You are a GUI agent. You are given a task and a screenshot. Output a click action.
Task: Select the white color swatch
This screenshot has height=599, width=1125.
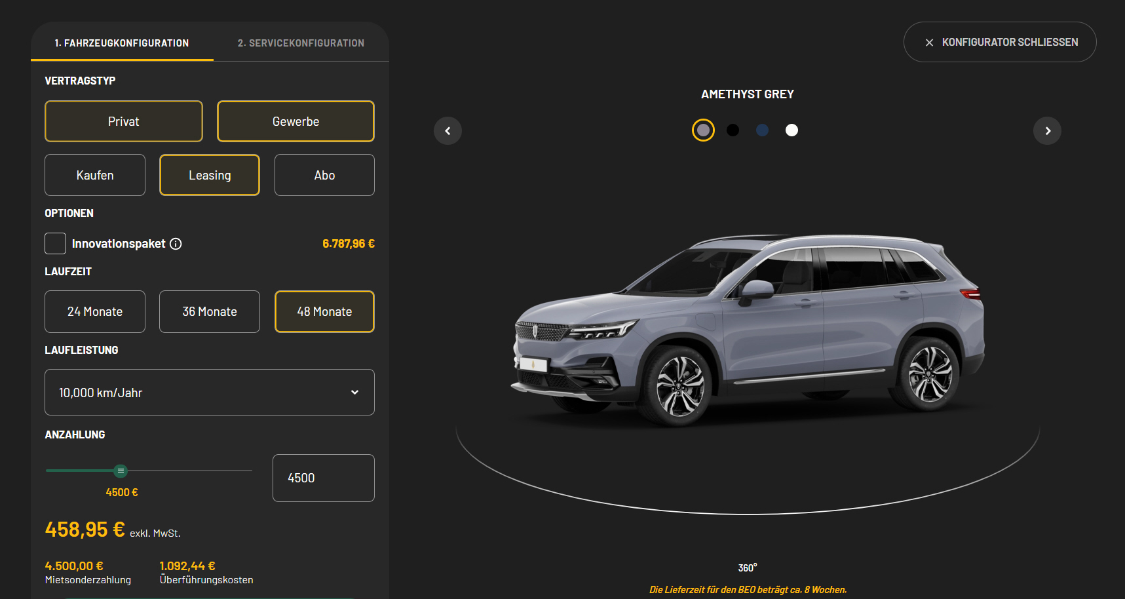pyautogui.click(x=791, y=130)
